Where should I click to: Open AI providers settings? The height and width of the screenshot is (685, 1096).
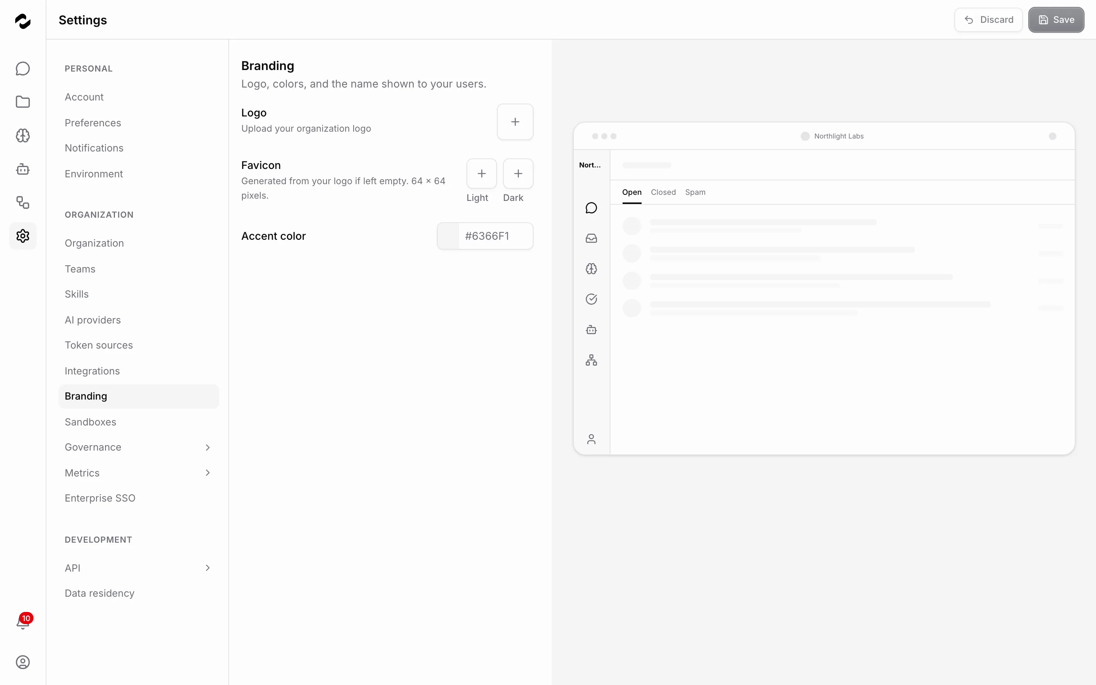[x=139, y=320]
